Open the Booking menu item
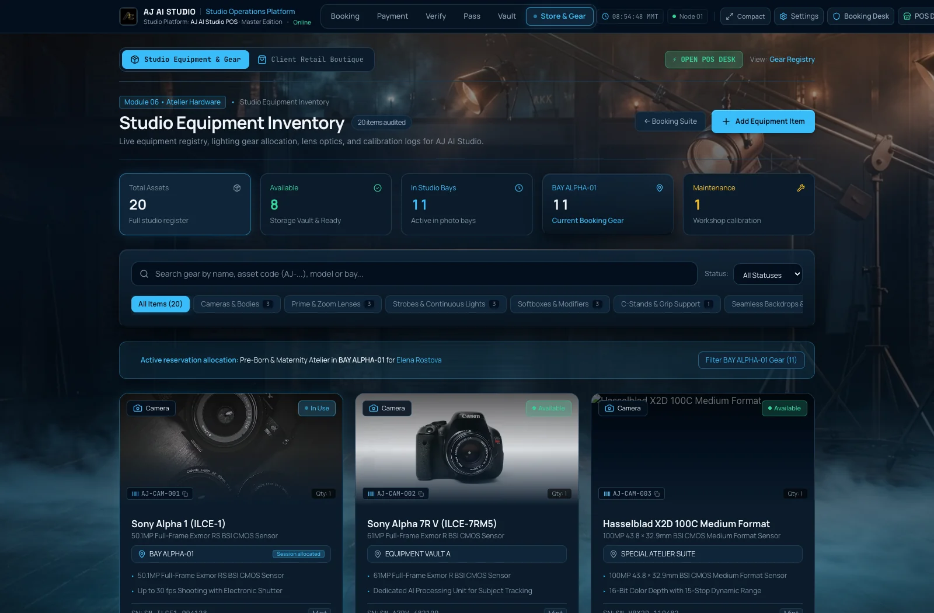The height and width of the screenshot is (613, 934). (345, 16)
